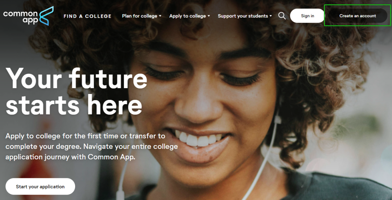Click the 'application journey with Common App' line
The width and height of the screenshot is (392, 200).
[70, 157]
